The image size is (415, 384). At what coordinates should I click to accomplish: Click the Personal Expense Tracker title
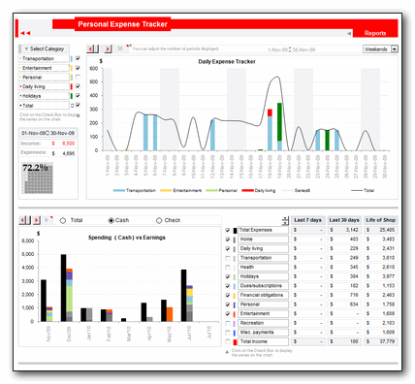click(x=122, y=24)
